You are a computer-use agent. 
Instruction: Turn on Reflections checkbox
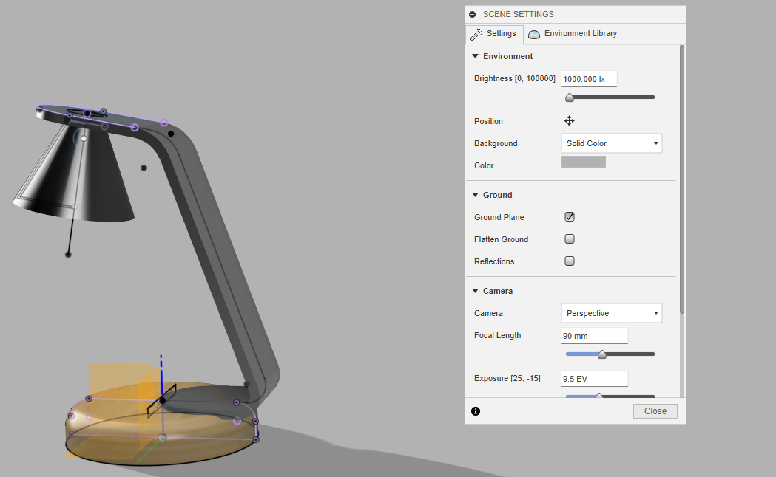[570, 261]
